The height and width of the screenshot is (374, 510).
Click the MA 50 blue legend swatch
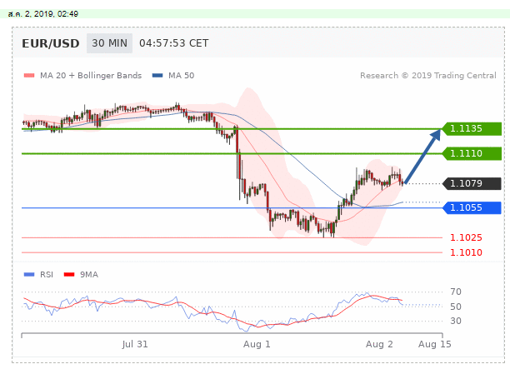[x=157, y=76]
